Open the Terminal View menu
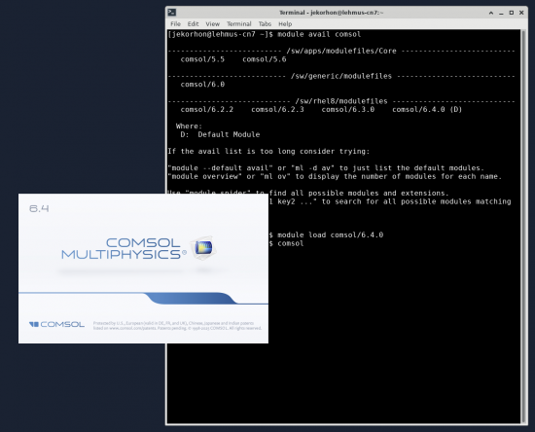535x432 pixels. (212, 24)
